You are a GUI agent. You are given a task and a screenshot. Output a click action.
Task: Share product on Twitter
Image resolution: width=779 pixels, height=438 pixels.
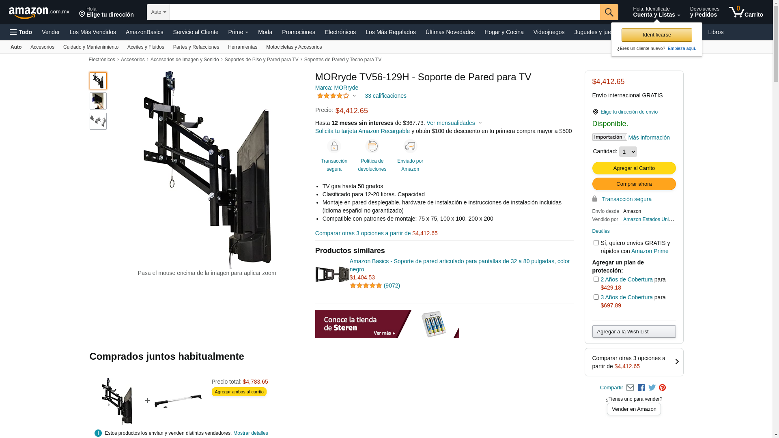(652, 388)
